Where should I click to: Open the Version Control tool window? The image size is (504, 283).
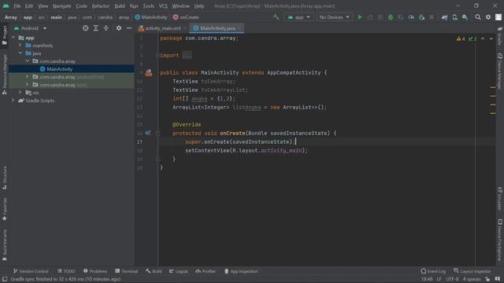click(31, 271)
